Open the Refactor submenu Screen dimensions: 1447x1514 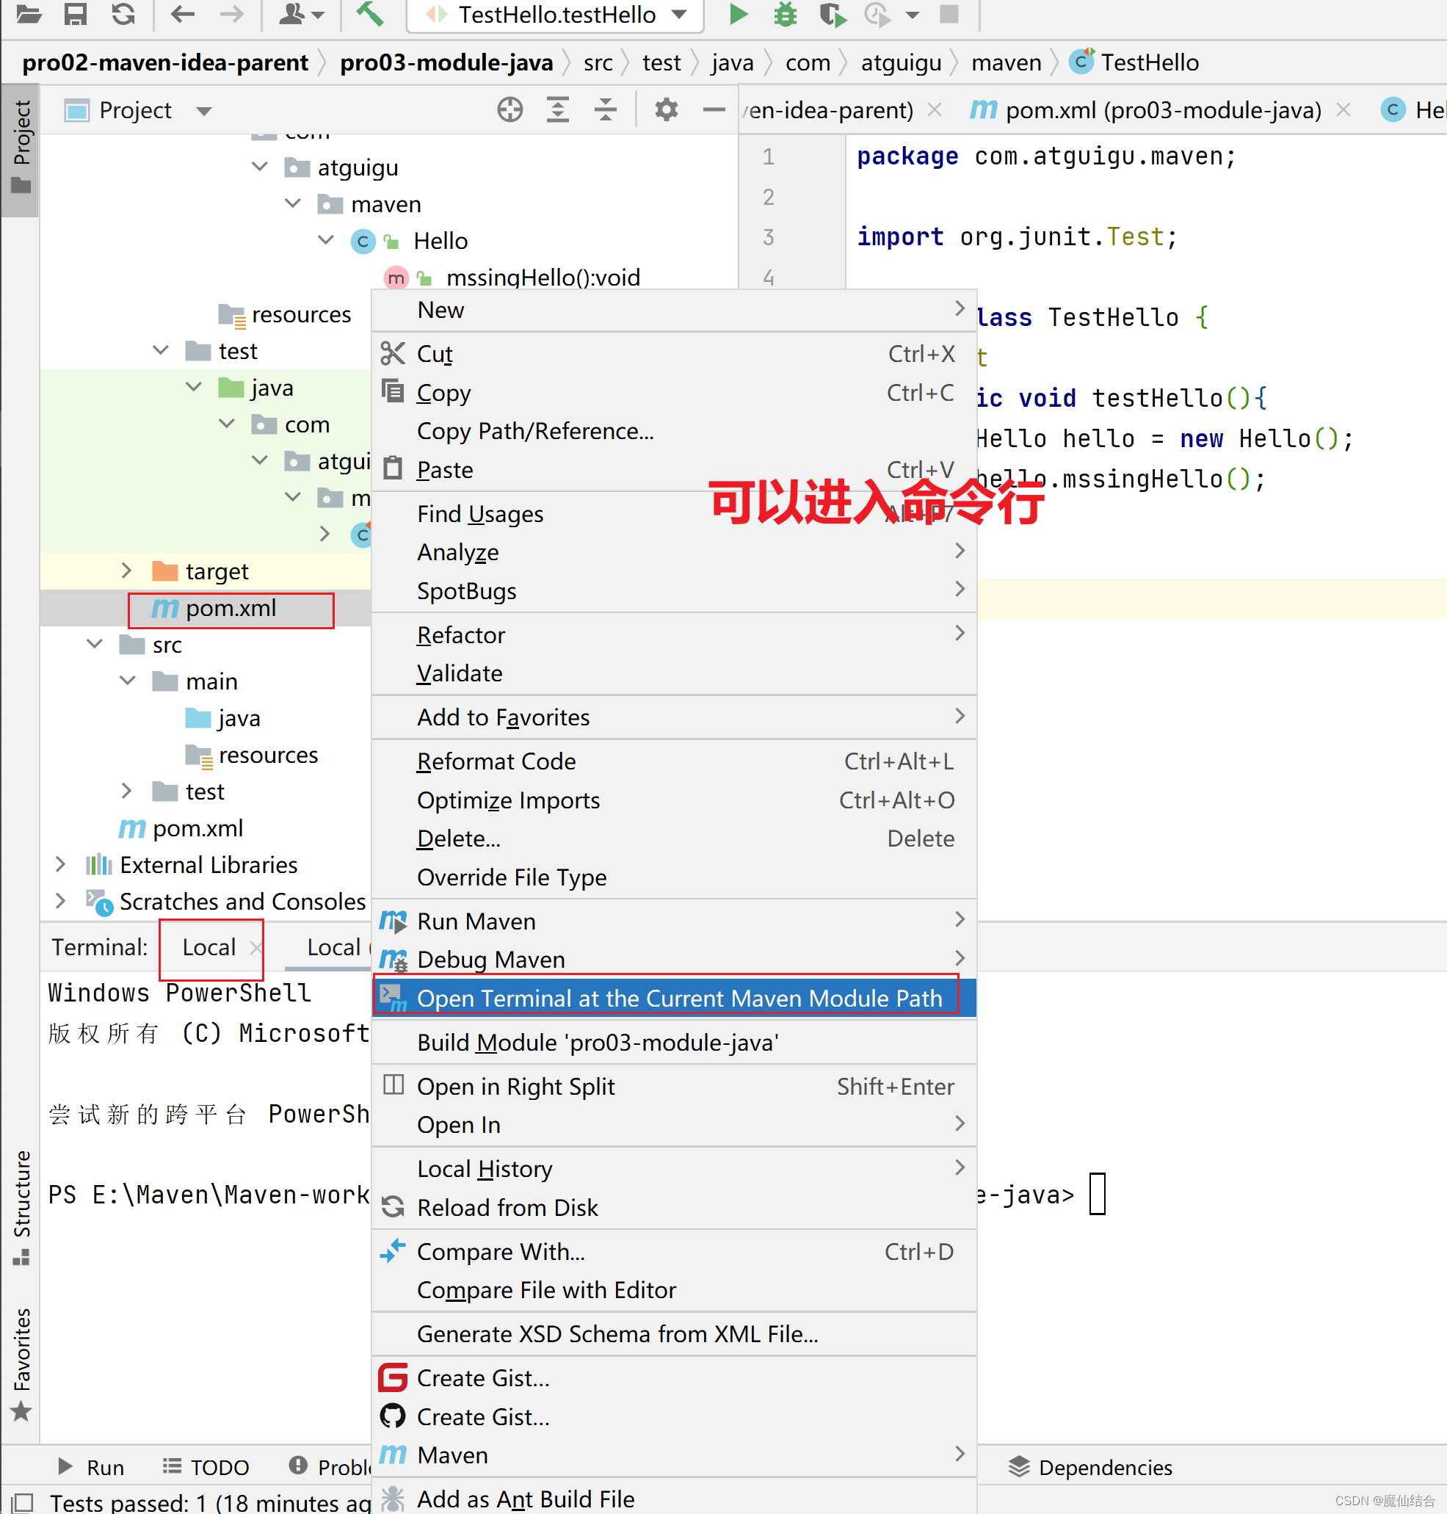click(673, 635)
